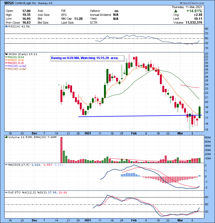The width and height of the screenshot is (215, 223).
Task: Click the 90 label on RSI axis
Action: click(x=206, y=29)
